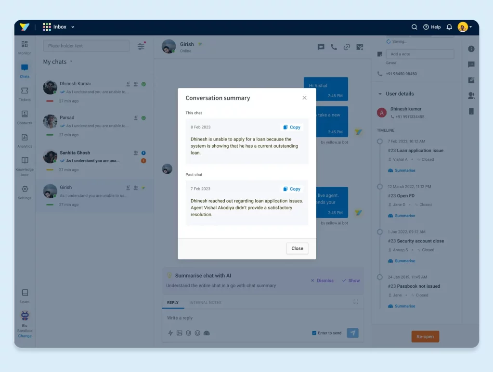Open Help in the top bar
493x372 pixels.
click(x=432, y=27)
